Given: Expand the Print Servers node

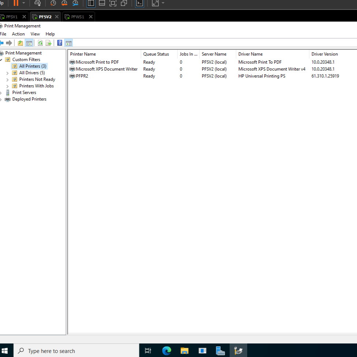Looking at the screenshot, I should click(1, 92).
